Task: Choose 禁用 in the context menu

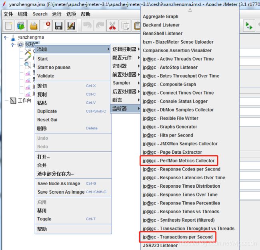Action: click(x=73, y=210)
